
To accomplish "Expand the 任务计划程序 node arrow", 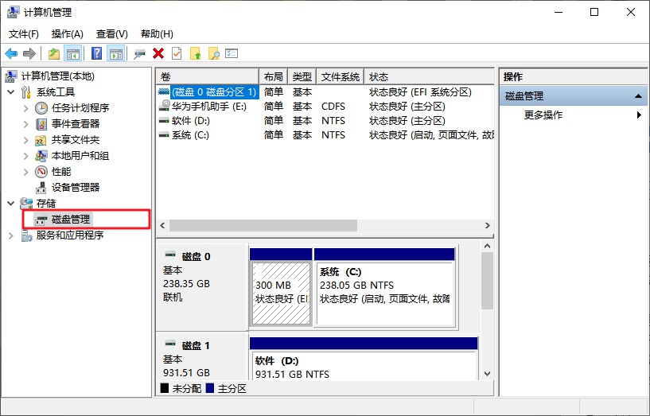I will (26, 108).
